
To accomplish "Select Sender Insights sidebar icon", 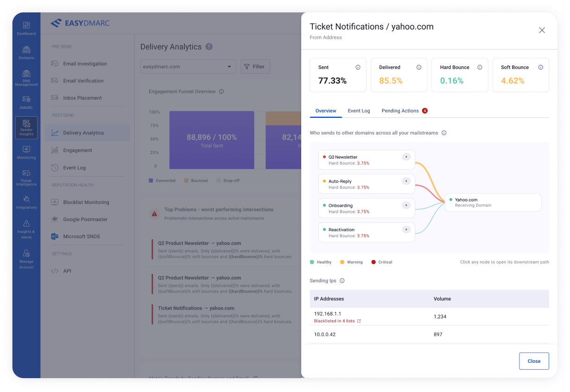I will [x=26, y=128].
